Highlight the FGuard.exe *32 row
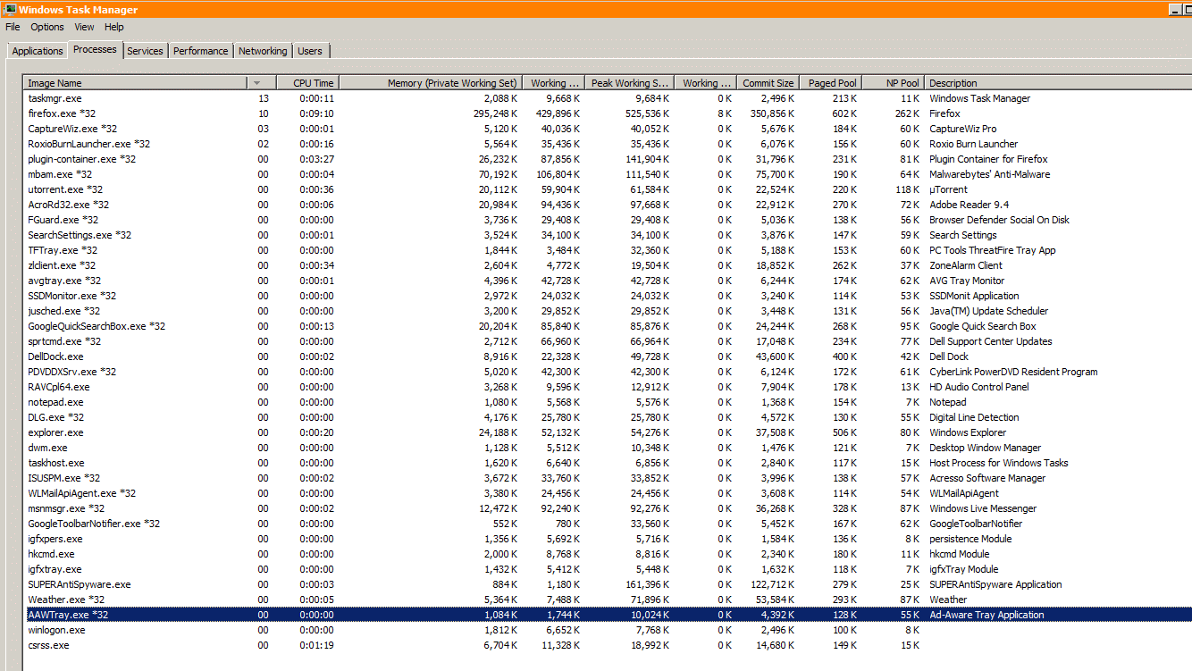 (608, 220)
